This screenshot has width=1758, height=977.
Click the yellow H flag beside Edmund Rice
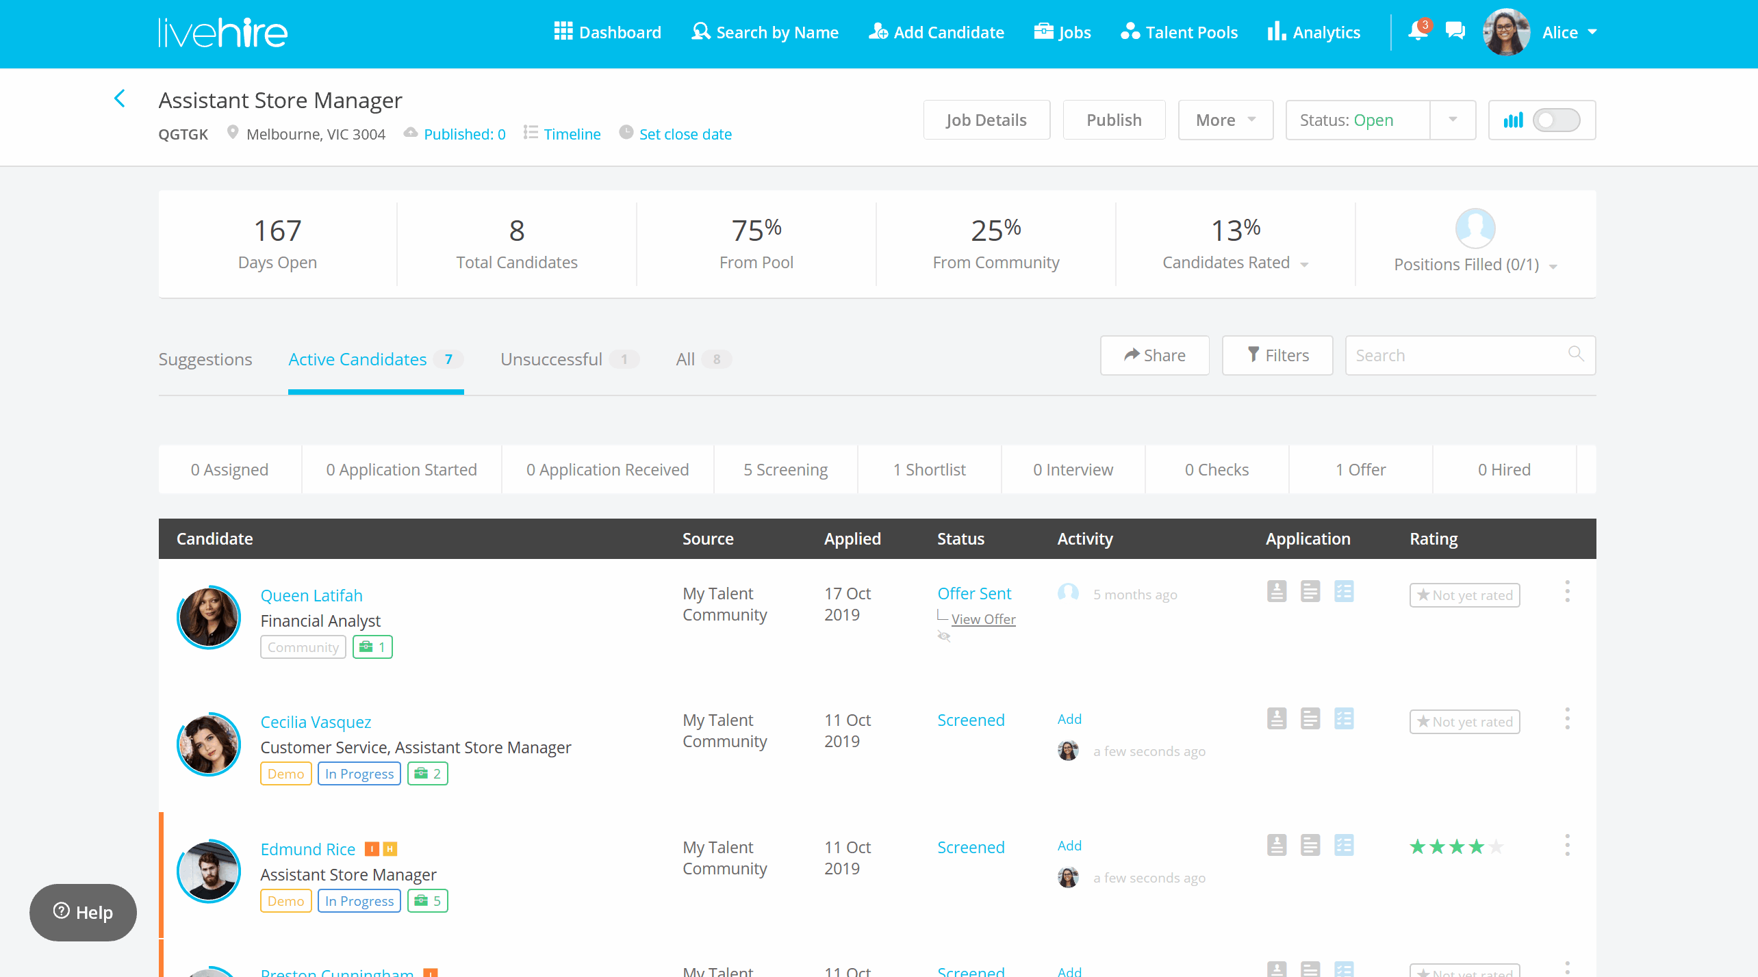[390, 849]
